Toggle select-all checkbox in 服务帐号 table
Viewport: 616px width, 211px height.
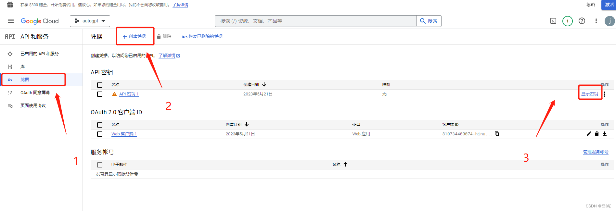pos(100,165)
